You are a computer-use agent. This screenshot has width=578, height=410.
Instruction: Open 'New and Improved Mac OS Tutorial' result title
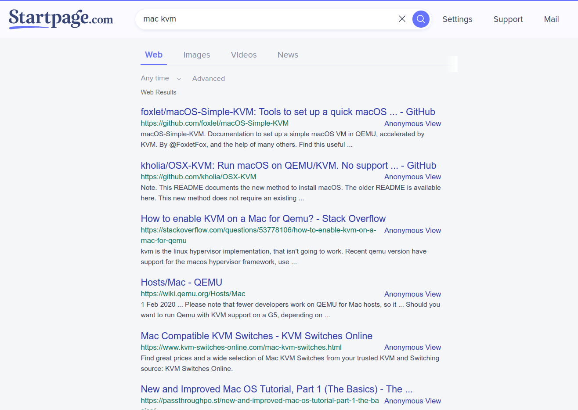click(277, 389)
